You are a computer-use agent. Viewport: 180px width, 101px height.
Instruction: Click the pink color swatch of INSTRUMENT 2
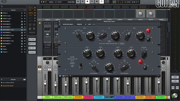(1, 24)
